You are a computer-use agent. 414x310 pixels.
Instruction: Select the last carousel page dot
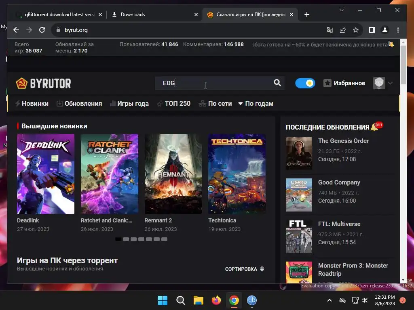tap(164, 239)
